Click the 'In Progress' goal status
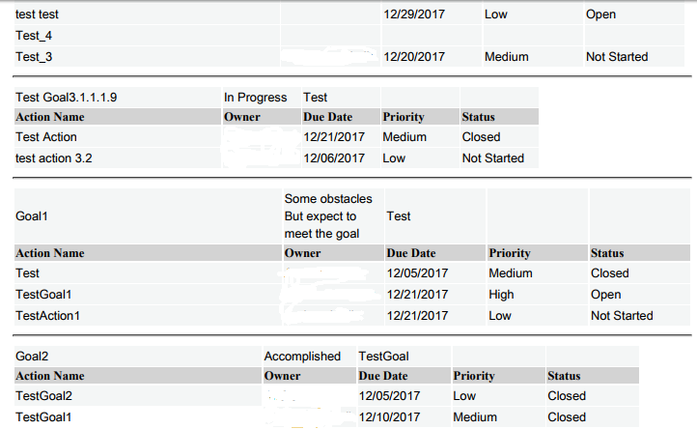 point(255,98)
